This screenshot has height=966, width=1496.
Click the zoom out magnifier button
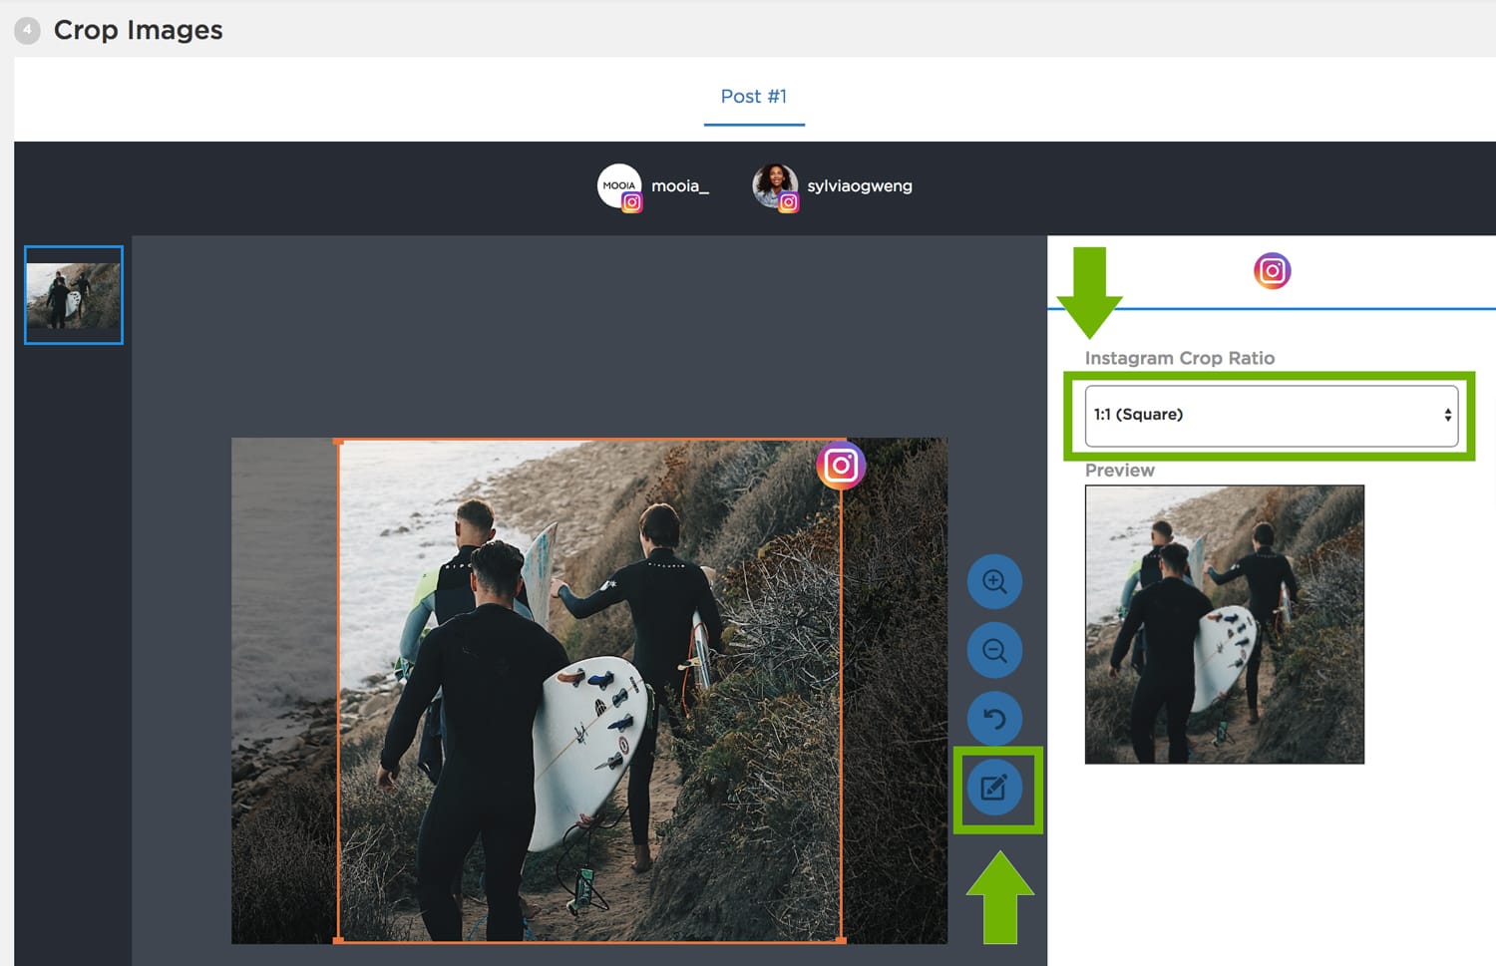994,651
